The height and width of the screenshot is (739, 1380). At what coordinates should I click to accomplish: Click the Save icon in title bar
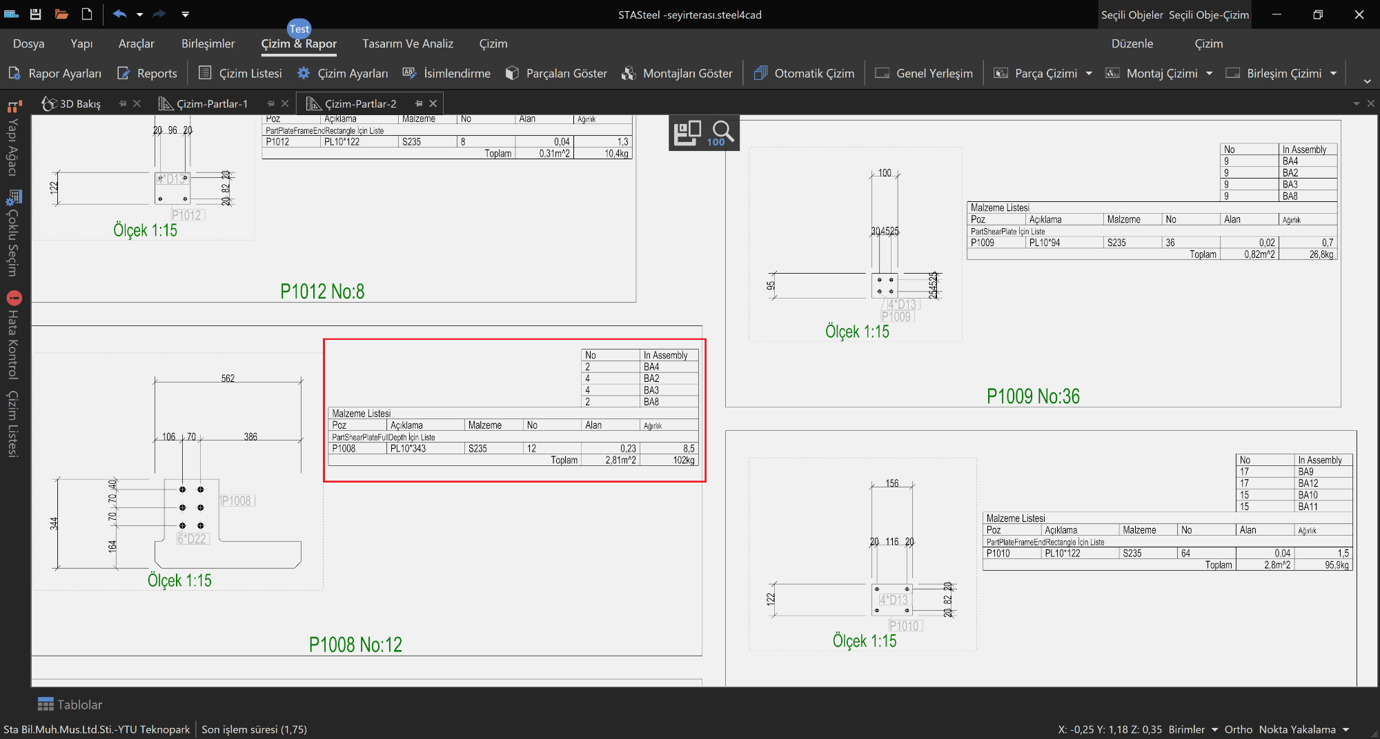36,14
